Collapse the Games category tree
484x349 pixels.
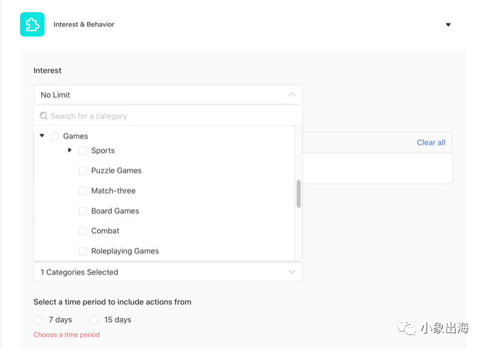[x=42, y=136]
